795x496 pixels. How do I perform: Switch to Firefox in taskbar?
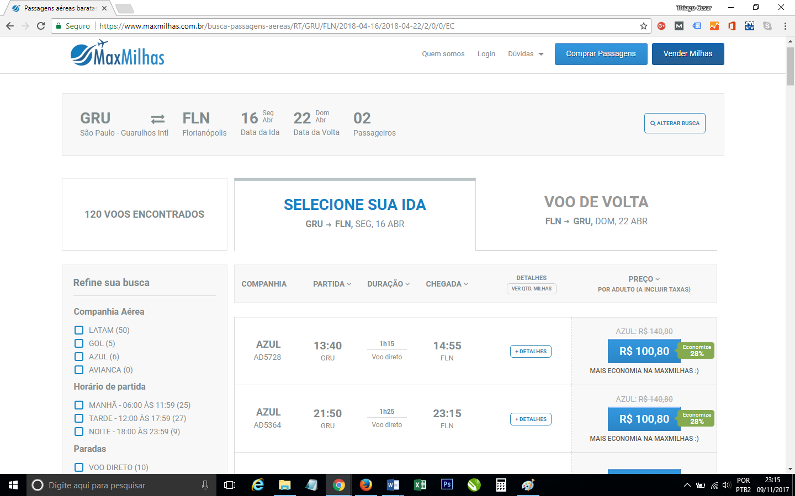pos(366,485)
